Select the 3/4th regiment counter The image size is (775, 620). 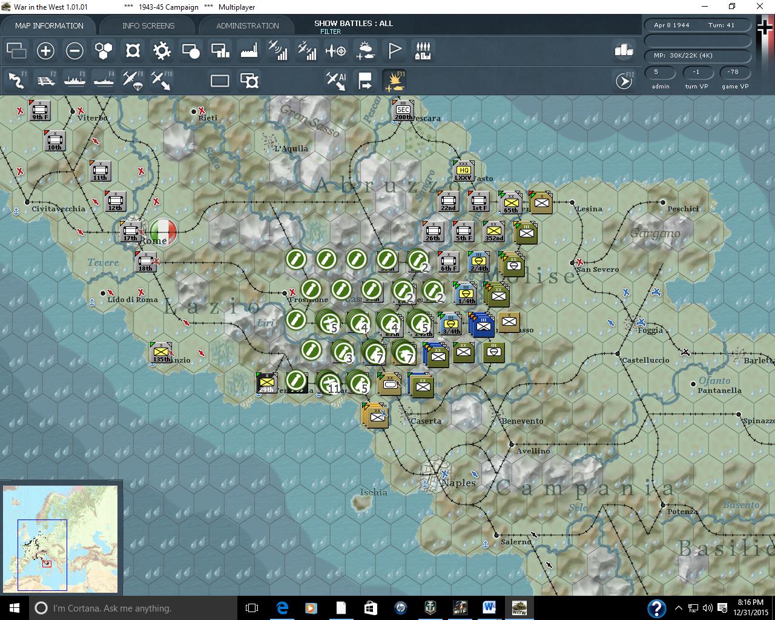[450, 324]
